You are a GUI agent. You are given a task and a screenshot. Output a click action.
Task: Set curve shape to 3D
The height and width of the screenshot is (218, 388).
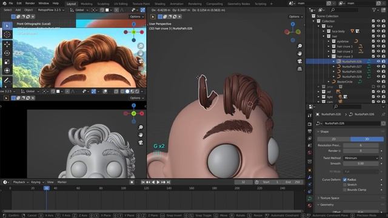pyautogui.click(x=367, y=139)
